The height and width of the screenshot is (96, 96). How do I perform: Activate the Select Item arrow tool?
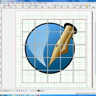tap(31, 5)
